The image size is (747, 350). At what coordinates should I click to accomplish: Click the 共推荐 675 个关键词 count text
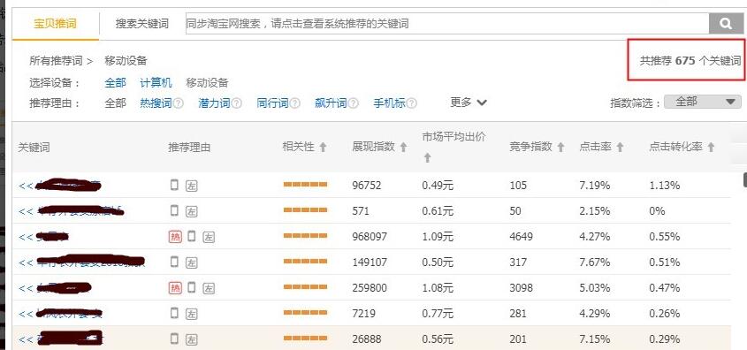tap(690, 61)
